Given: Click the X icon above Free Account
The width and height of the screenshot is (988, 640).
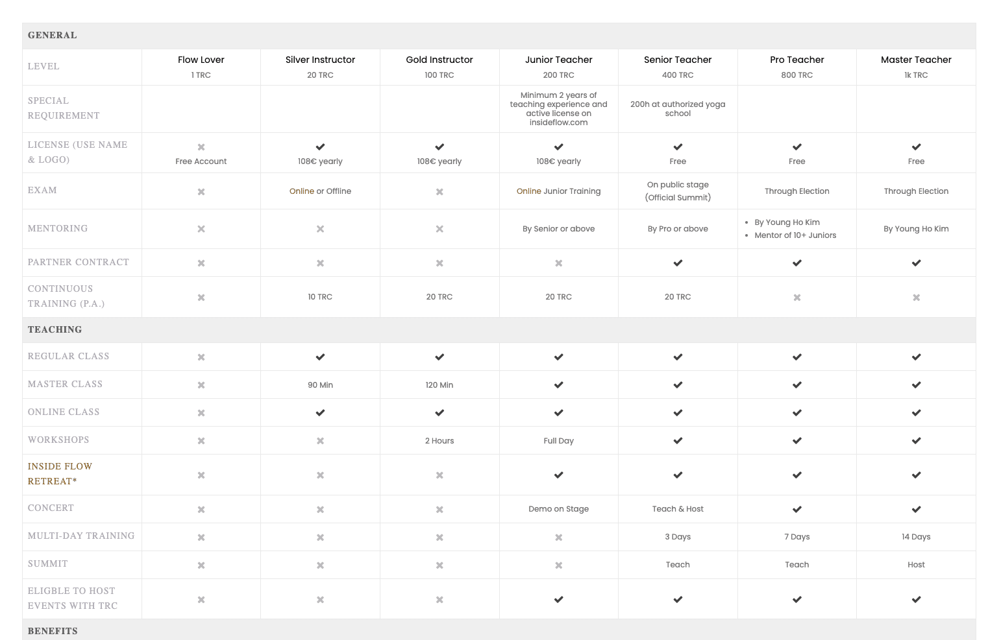Looking at the screenshot, I should click(201, 147).
